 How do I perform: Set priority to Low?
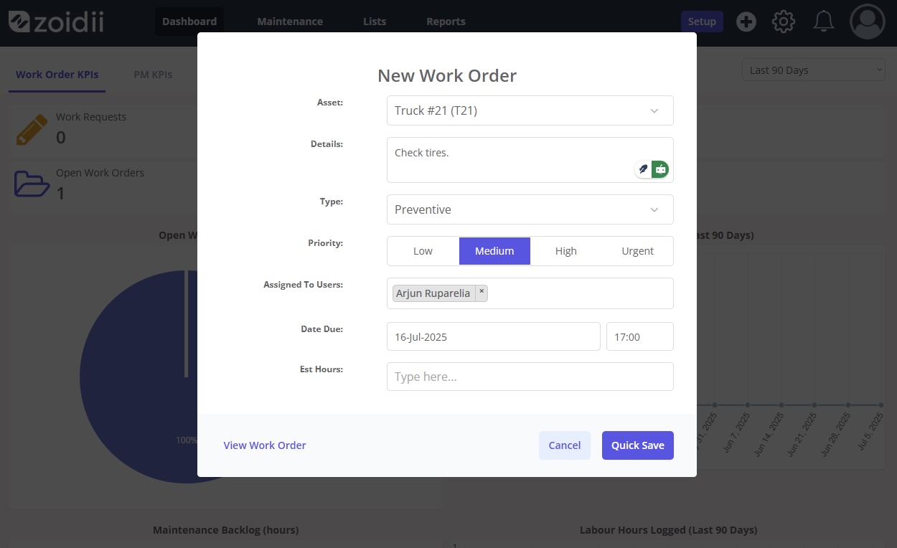[423, 251]
